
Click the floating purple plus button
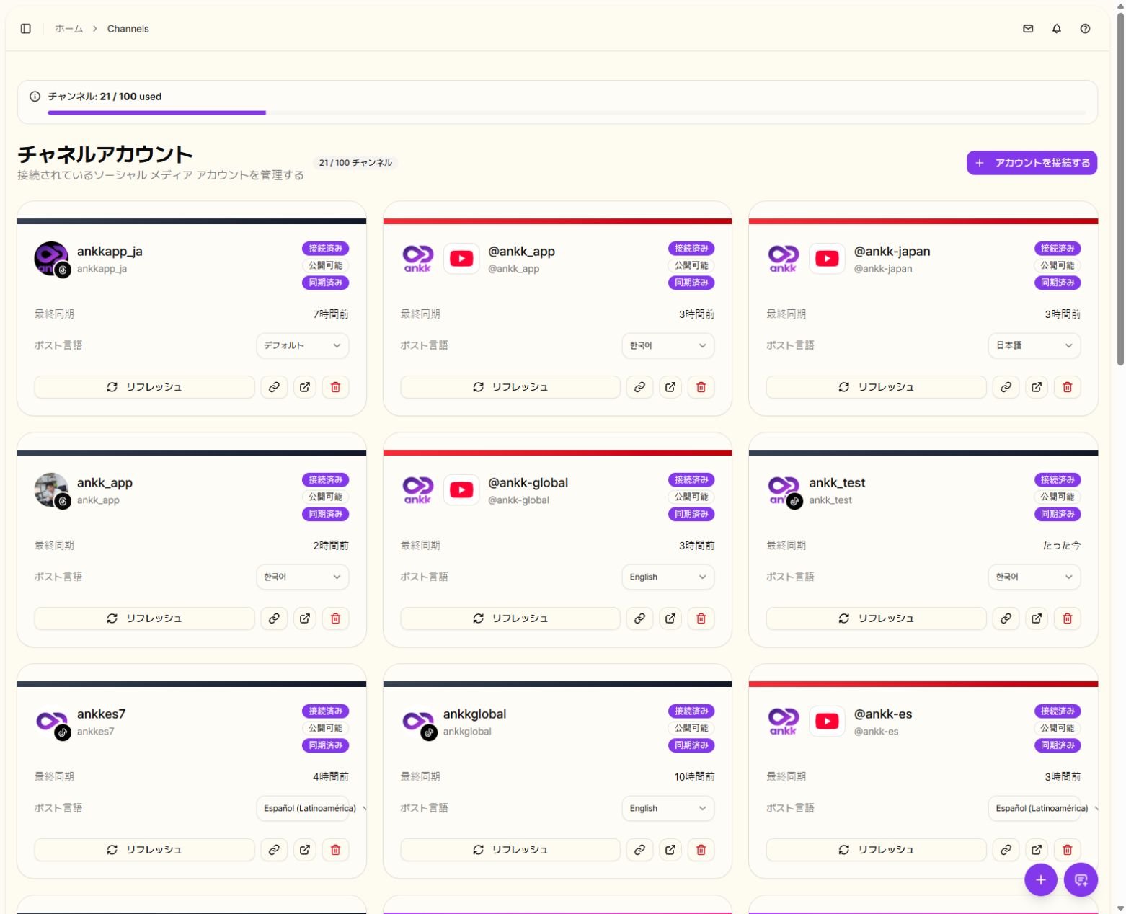click(x=1041, y=879)
